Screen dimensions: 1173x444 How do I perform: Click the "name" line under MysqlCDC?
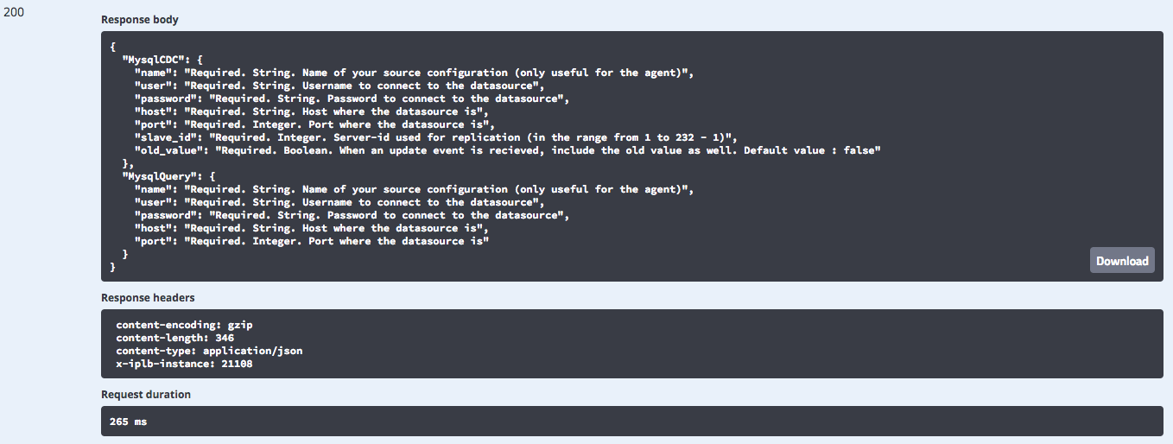(x=414, y=73)
